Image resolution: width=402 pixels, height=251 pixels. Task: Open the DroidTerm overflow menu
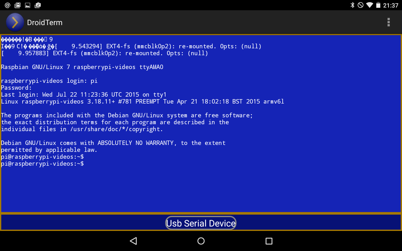pos(388,22)
